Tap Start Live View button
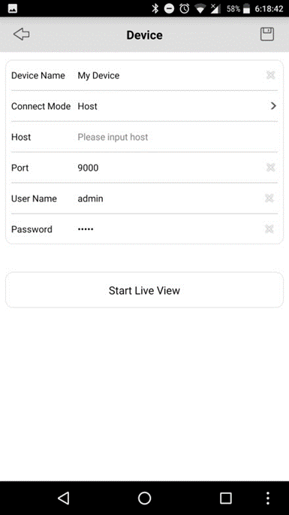The height and width of the screenshot is (515, 289). pyautogui.click(x=144, y=290)
